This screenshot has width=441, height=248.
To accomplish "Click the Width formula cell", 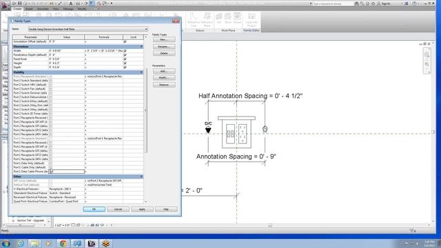I will (x=104, y=51).
